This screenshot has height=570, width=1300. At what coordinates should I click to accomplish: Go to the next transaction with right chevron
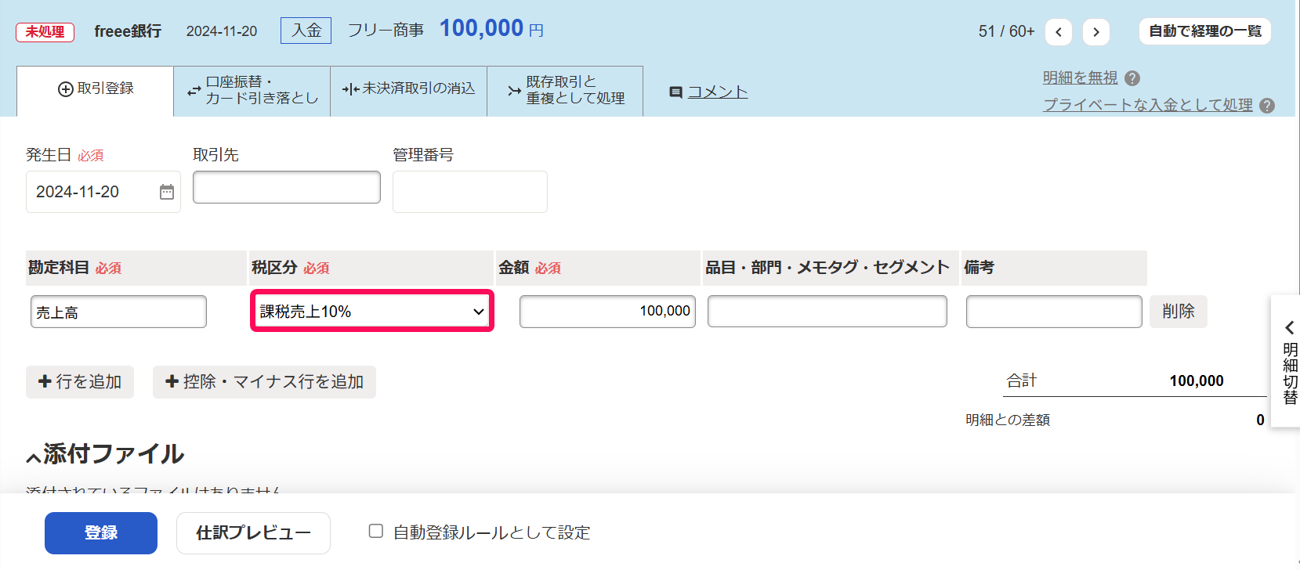1096,32
